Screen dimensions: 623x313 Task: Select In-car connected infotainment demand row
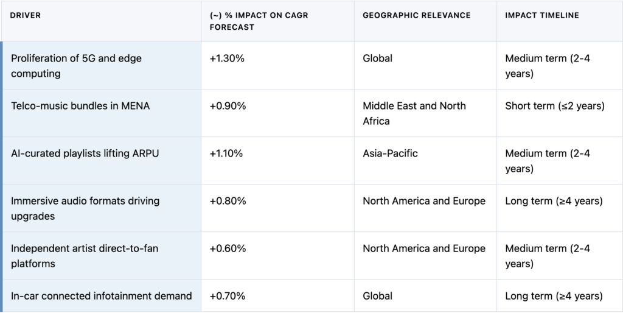point(101,296)
